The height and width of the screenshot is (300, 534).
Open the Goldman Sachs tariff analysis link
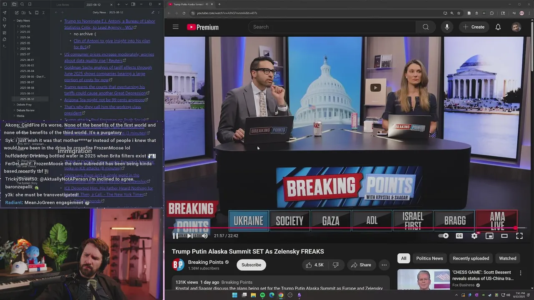point(108,74)
